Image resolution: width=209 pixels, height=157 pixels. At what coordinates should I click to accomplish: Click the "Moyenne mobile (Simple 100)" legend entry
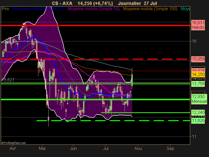point(150,9)
